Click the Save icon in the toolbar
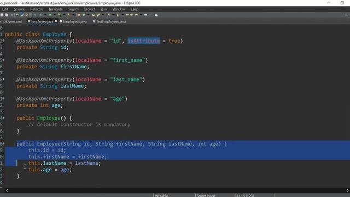The width and height of the screenshot is (350, 197). (x=2, y=15)
